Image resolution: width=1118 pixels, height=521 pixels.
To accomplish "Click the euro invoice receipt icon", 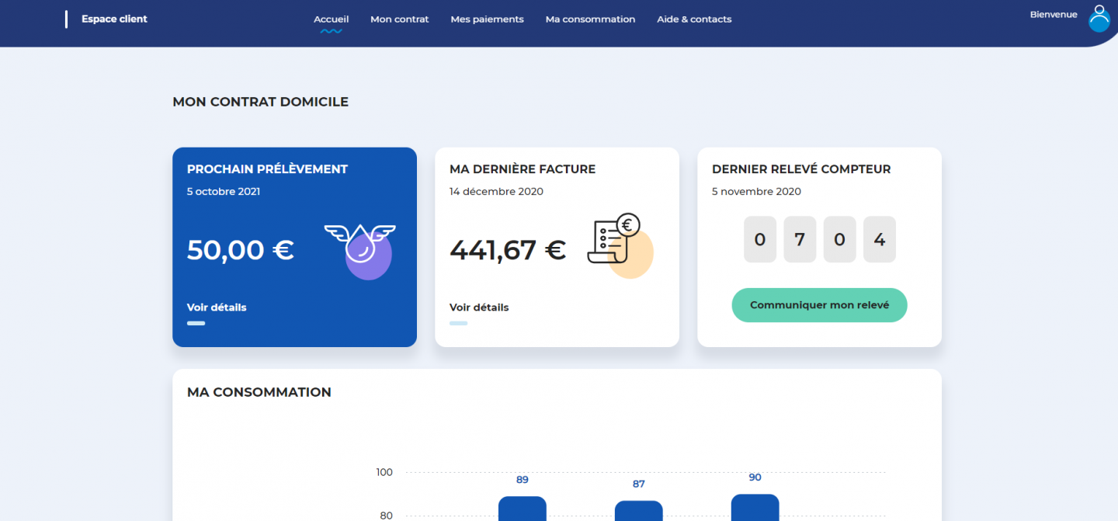I will tap(619, 244).
